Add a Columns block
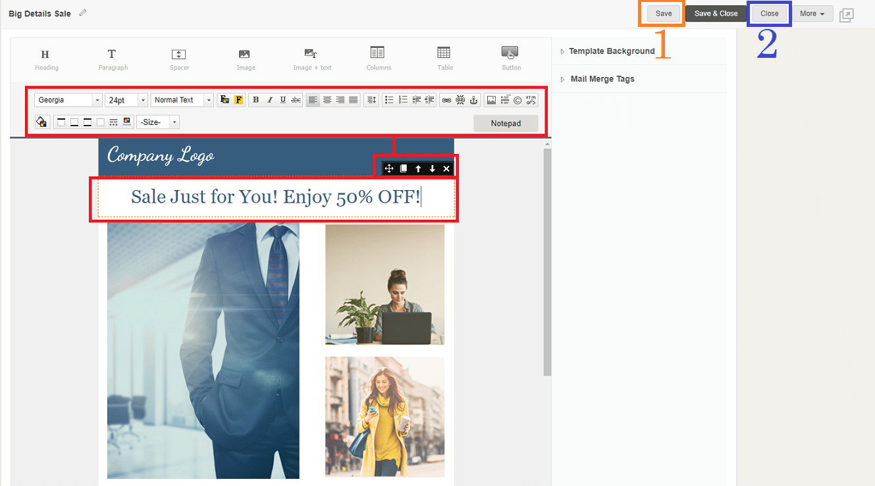 pos(378,59)
